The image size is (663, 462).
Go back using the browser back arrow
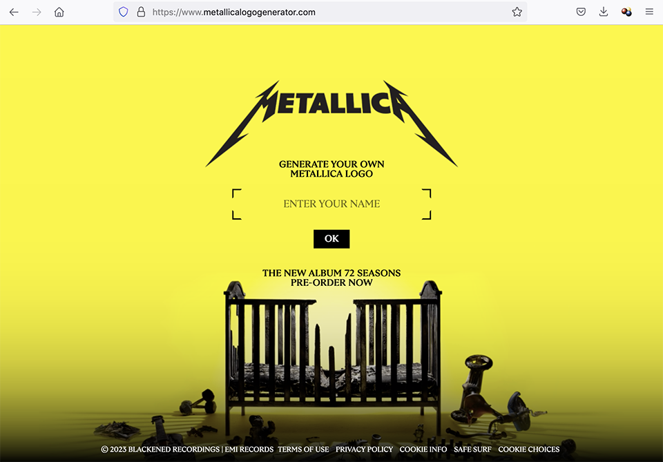tap(14, 12)
